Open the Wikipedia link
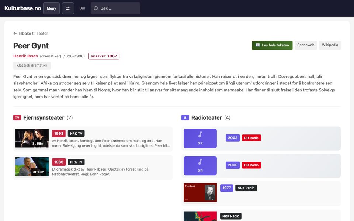Screen dimensions: 354x221 pos(330,45)
